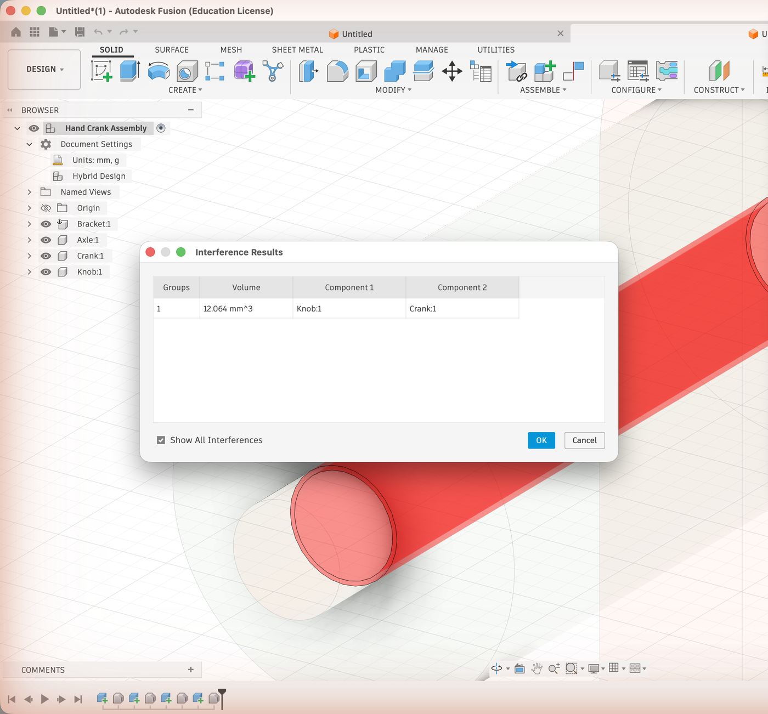Show the hidden Origin folder

tap(46, 208)
